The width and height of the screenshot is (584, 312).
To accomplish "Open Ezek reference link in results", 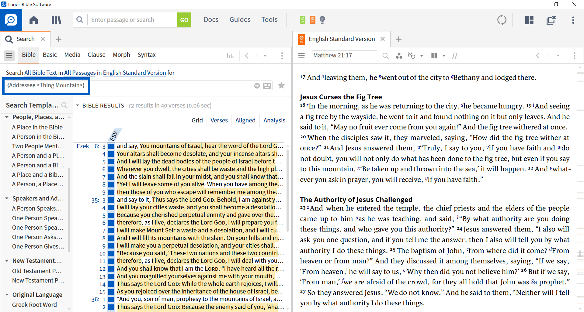I will 83,146.
